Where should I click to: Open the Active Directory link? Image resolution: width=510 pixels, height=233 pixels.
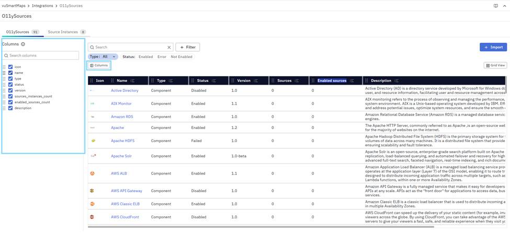click(124, 90)
